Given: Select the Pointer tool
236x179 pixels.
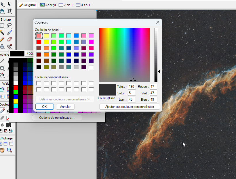Looking at the screenshot, I should tap(2, 4).
